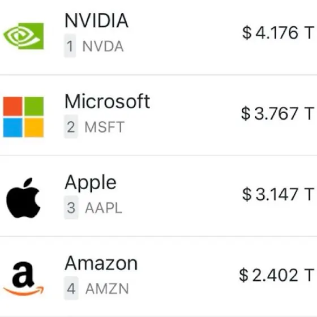The width and height of the screenshot is (317, 317).
Task: Click the AAPL ticker symbol
Action: tap(104, 208)
